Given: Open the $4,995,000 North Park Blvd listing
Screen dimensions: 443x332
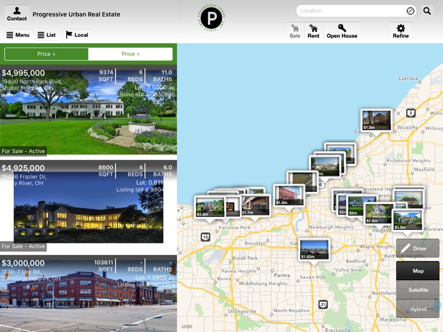Looking at the screenshot, I should [89, 110].
